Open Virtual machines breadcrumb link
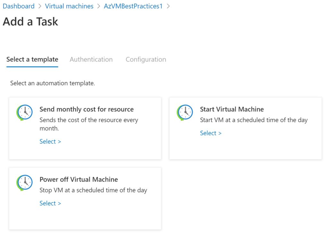 [69, 6]
